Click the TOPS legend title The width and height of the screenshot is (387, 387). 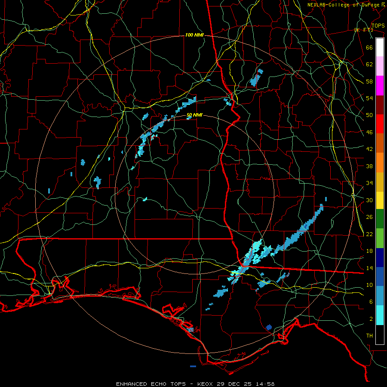coord(378,26)
